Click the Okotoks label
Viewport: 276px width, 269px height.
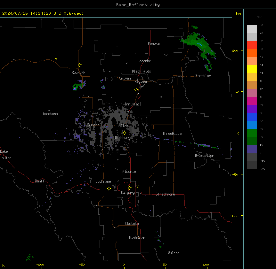pyautogui.click(x=132, y=224)
